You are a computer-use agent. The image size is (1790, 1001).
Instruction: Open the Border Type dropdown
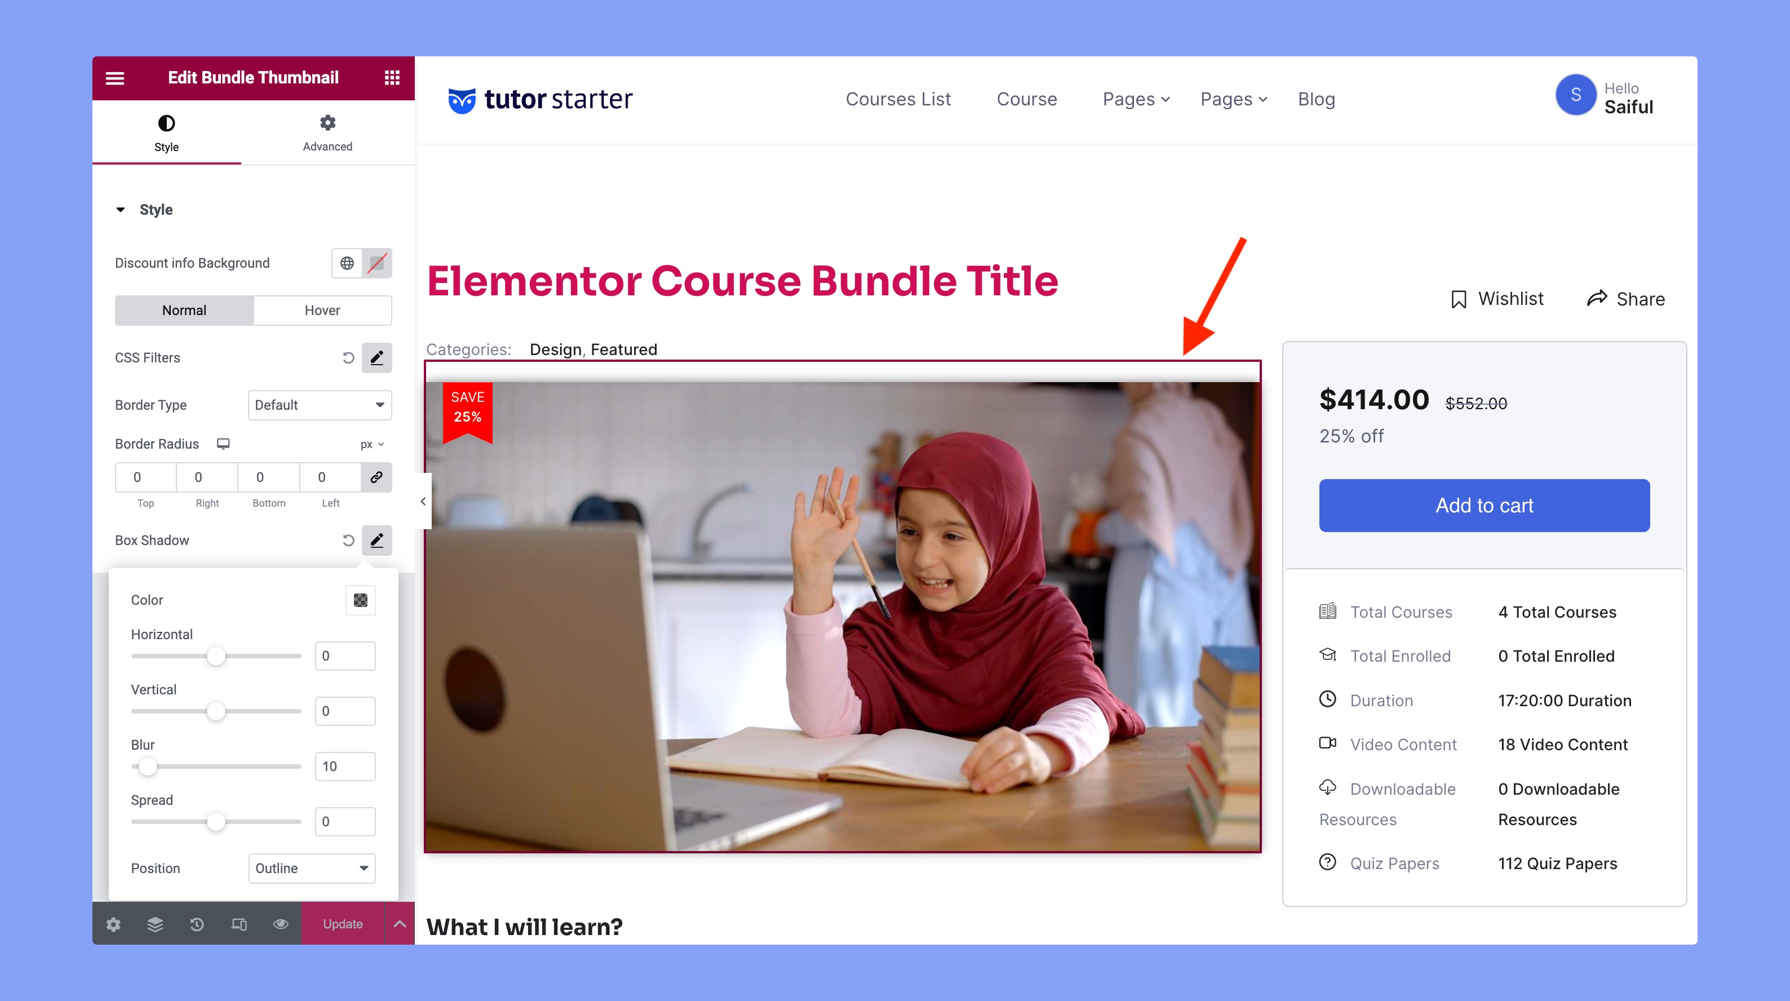(318, 405)
